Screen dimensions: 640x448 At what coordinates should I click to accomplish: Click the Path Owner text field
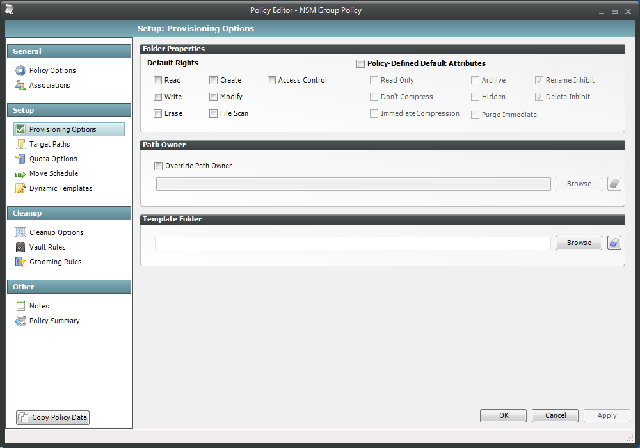353,184
